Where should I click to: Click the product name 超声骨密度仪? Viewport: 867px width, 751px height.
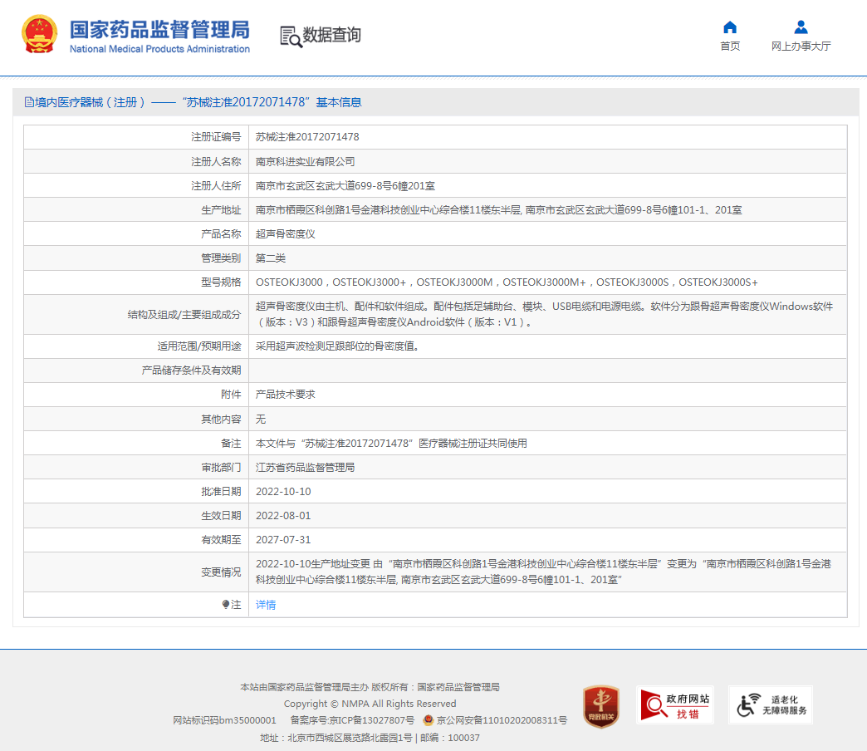click(285, 234)
